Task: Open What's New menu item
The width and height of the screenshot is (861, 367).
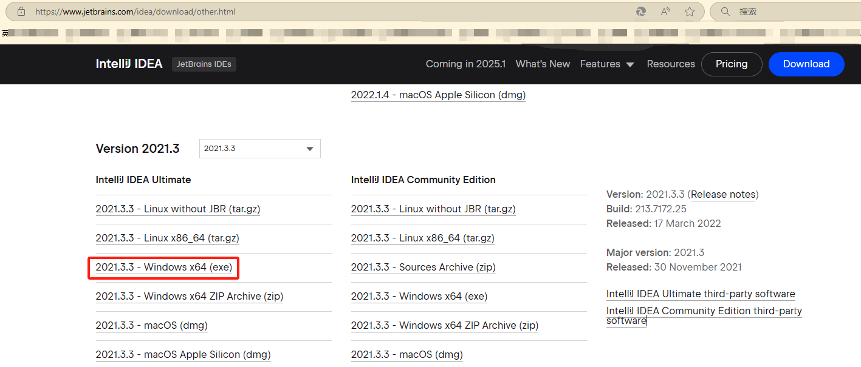Action: [543, 64]
